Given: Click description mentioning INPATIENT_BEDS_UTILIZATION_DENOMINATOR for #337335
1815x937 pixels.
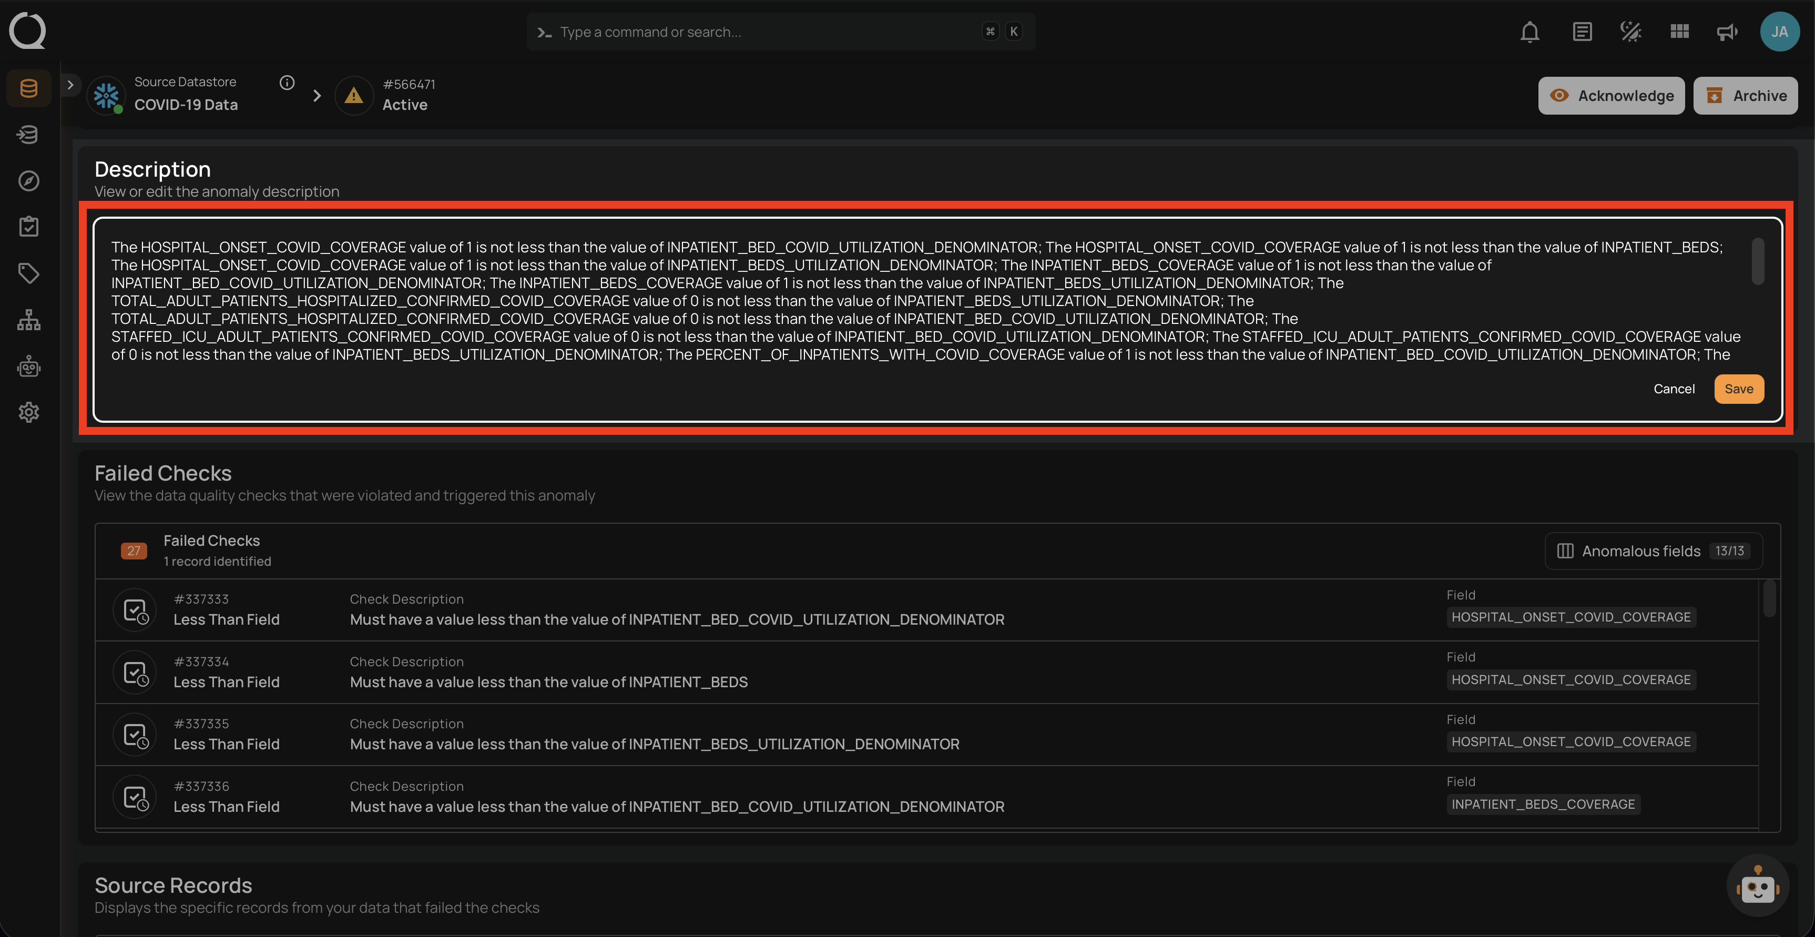Looking at the screenshot, I should click(x=655, y=745).
